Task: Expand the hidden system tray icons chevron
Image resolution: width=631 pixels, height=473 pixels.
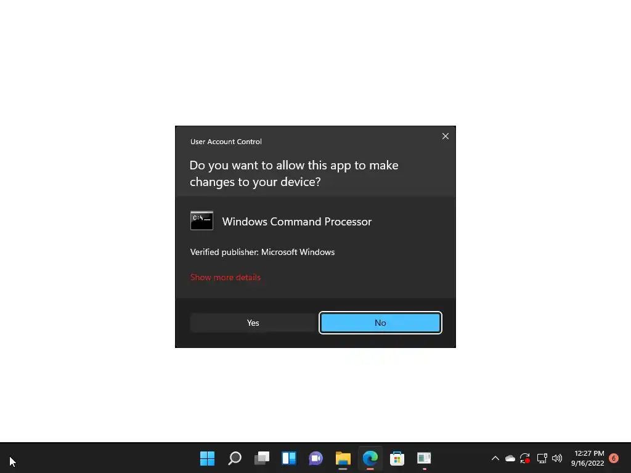Action: pyautogui.click(x=495, y=458)
